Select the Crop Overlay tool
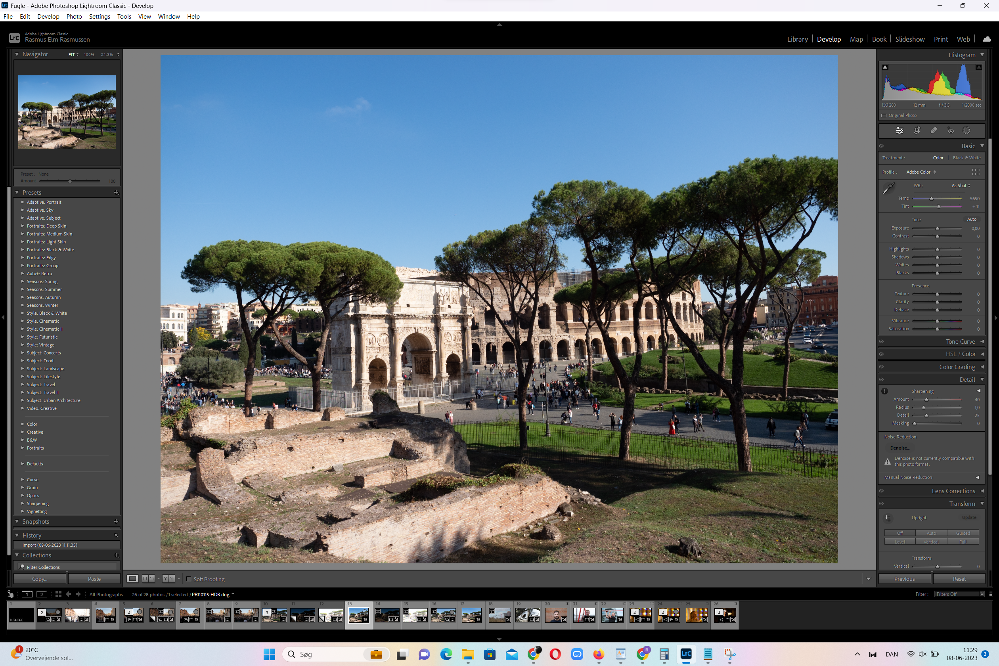 (917, 131)
